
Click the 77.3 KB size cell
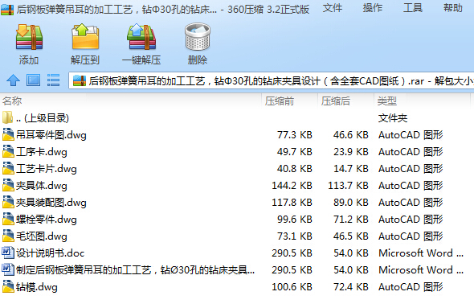[295, 135]
